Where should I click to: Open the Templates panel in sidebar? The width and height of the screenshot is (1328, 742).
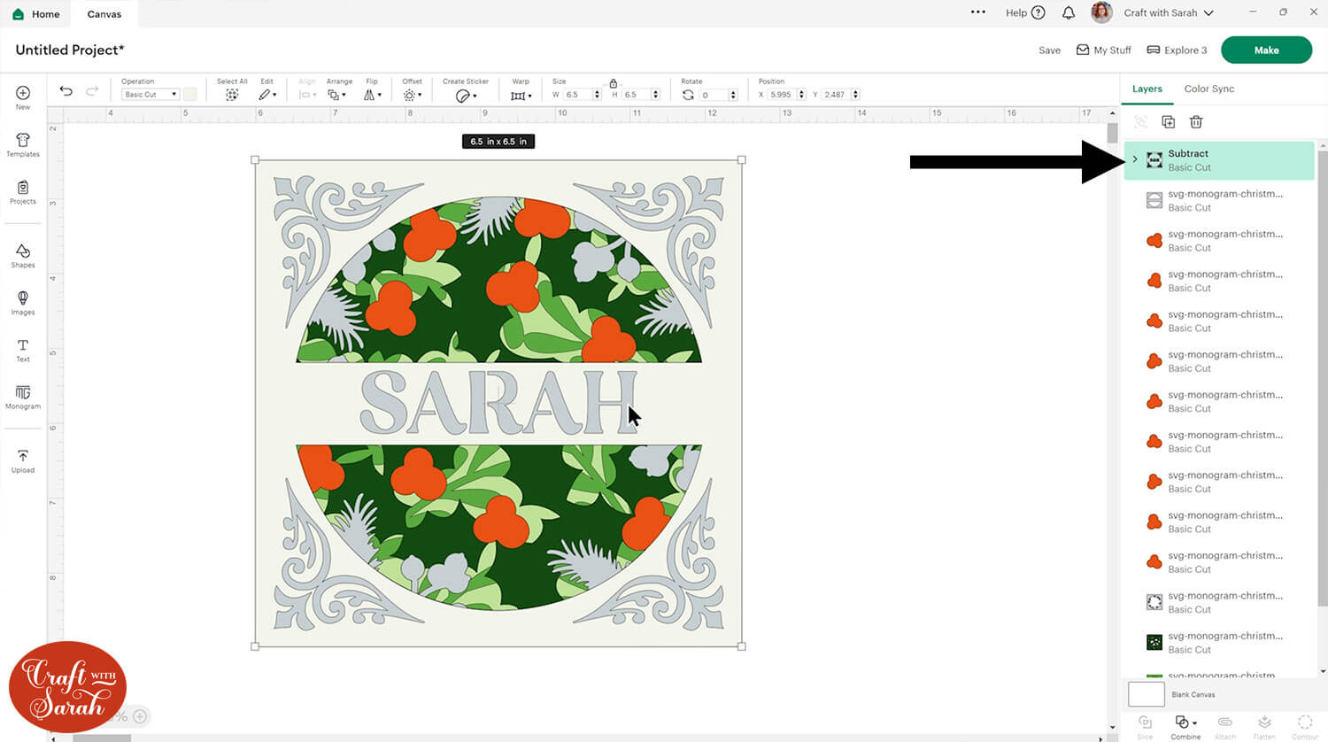[x=23, y=144]
